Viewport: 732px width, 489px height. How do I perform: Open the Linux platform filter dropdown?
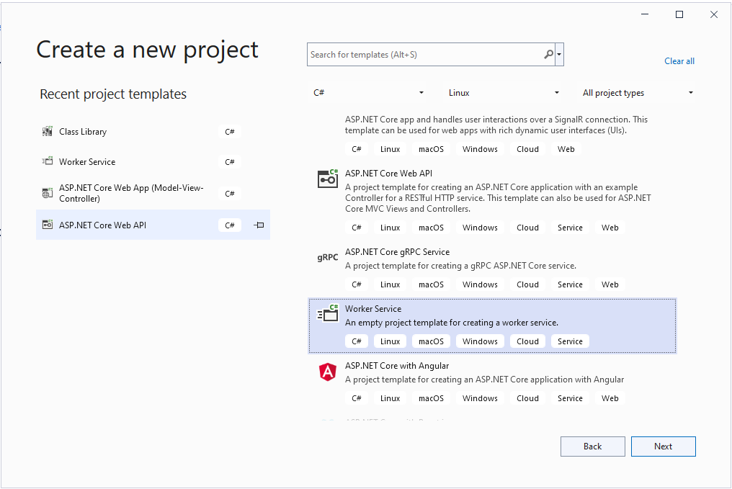tap(503, 93)
